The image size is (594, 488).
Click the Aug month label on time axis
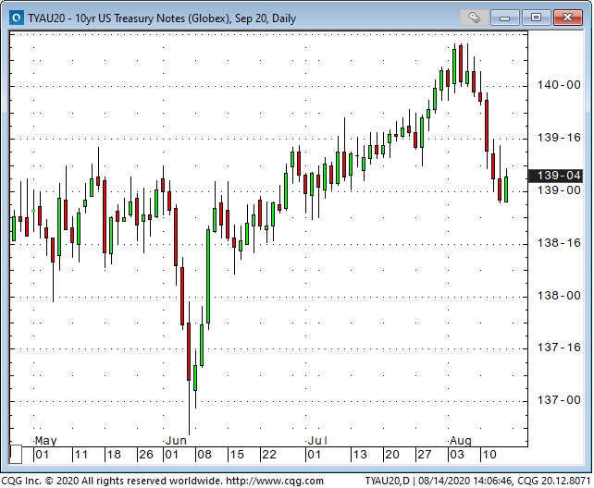coord(460,441)
